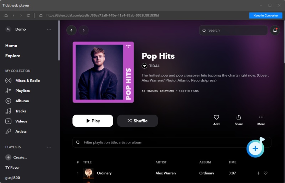Open the Ordinary album link
Screen dimensions: 285x183
tap(207, 173)
